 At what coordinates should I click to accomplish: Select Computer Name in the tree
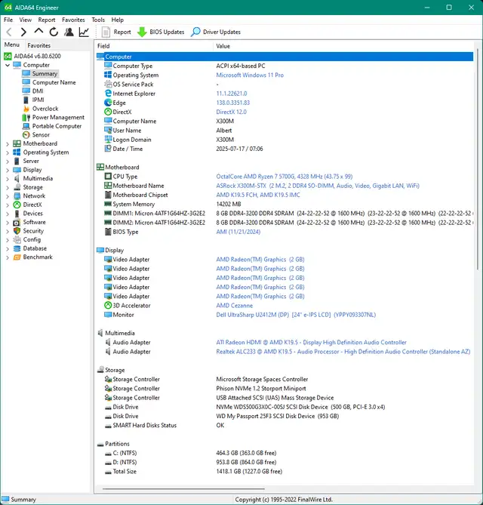pos(49,82)
